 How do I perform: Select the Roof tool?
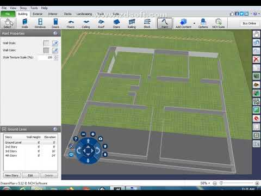(101, 23)
